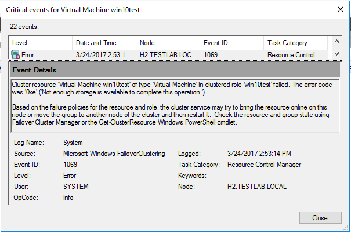Sort events by Date and Time column
Image resolution: width=351 pixels, height=233 pixels.
coord(104,43)
